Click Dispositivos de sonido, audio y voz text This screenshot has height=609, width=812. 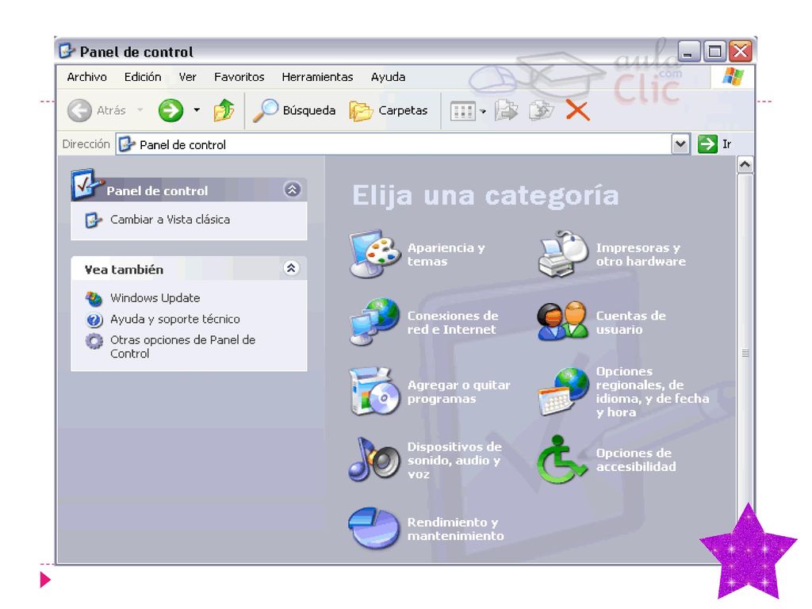(x=454, y=461)
